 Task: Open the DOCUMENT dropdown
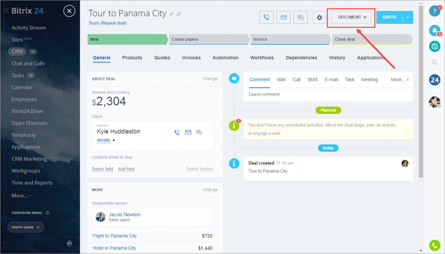point(352,17)
